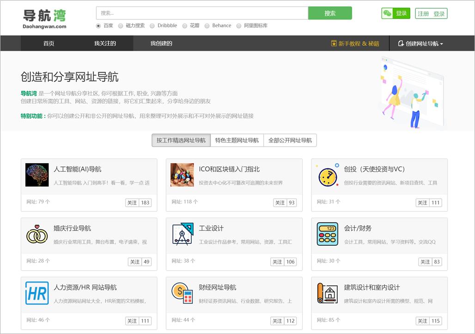This screenshot has width=475, height=334.
Task: Follow the 建筑设计和室内设计 navigation with 关注
Action: click(x=422, y=321)
